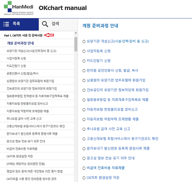Open sidebar item 광고성 정보 전송 표기 의무 안내
This screenshot has width=192, height=182.
coord(26,141)
